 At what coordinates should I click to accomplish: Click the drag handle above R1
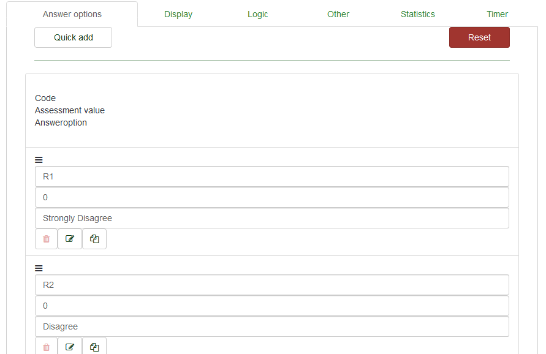click(x=39, y=160)
